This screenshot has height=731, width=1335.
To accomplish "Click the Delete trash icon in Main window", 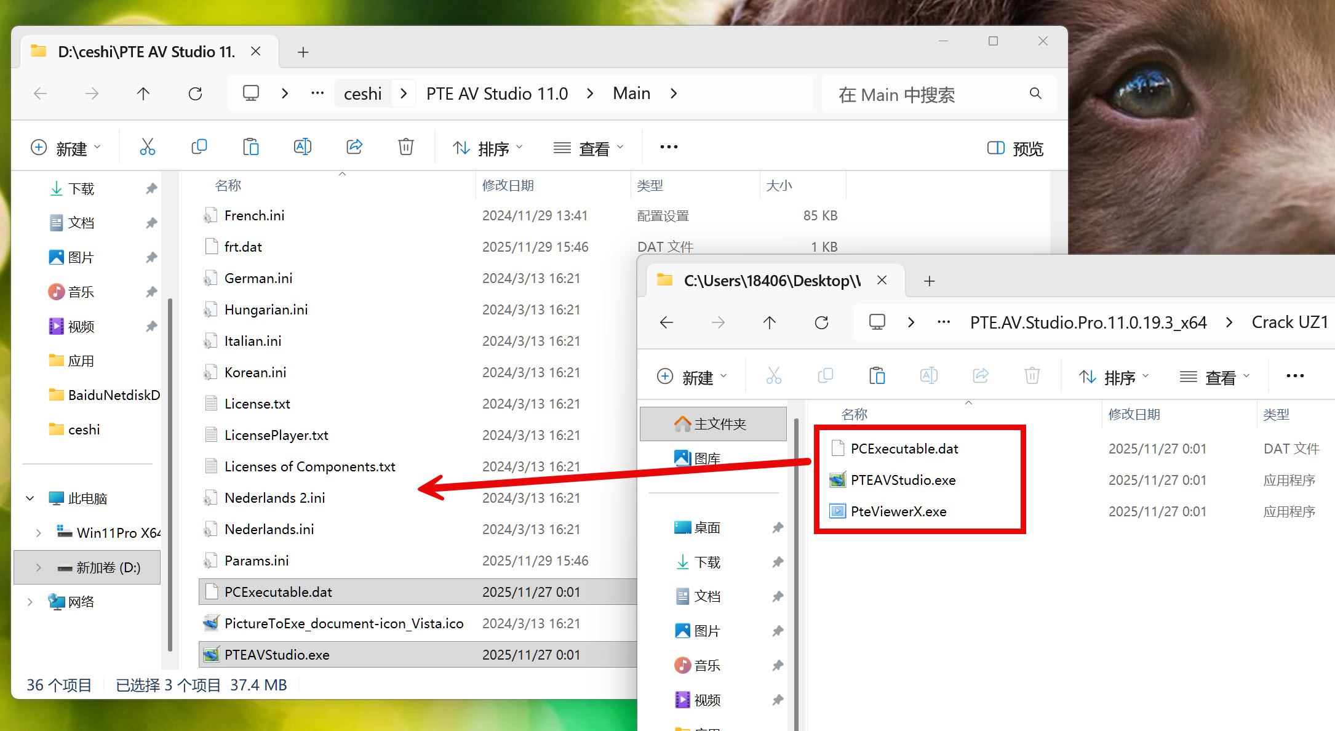I will 406,147.
